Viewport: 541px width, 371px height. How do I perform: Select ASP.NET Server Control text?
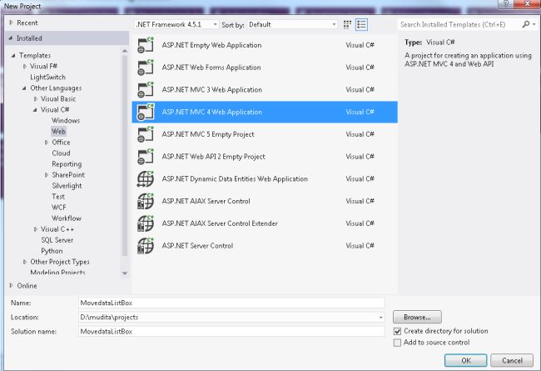197,246
